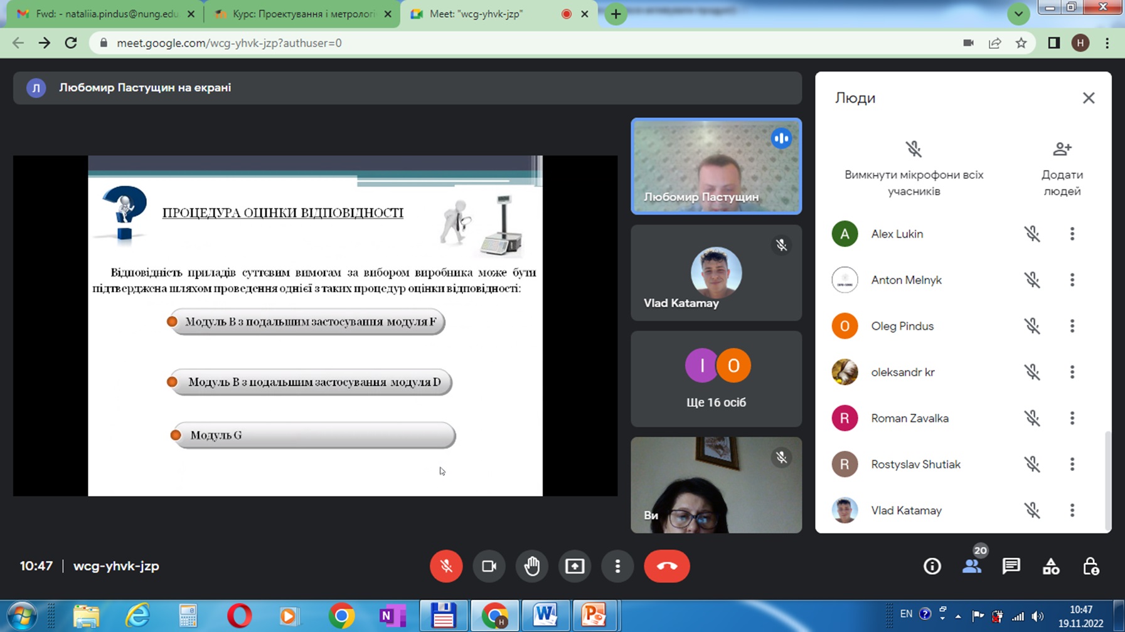
Task: Bookmark this page with star icon
Action: [1021, 43]
